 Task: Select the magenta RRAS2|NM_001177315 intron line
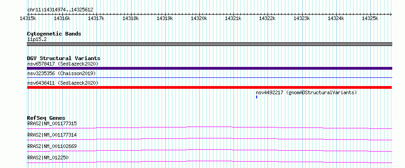pos(209,127)
